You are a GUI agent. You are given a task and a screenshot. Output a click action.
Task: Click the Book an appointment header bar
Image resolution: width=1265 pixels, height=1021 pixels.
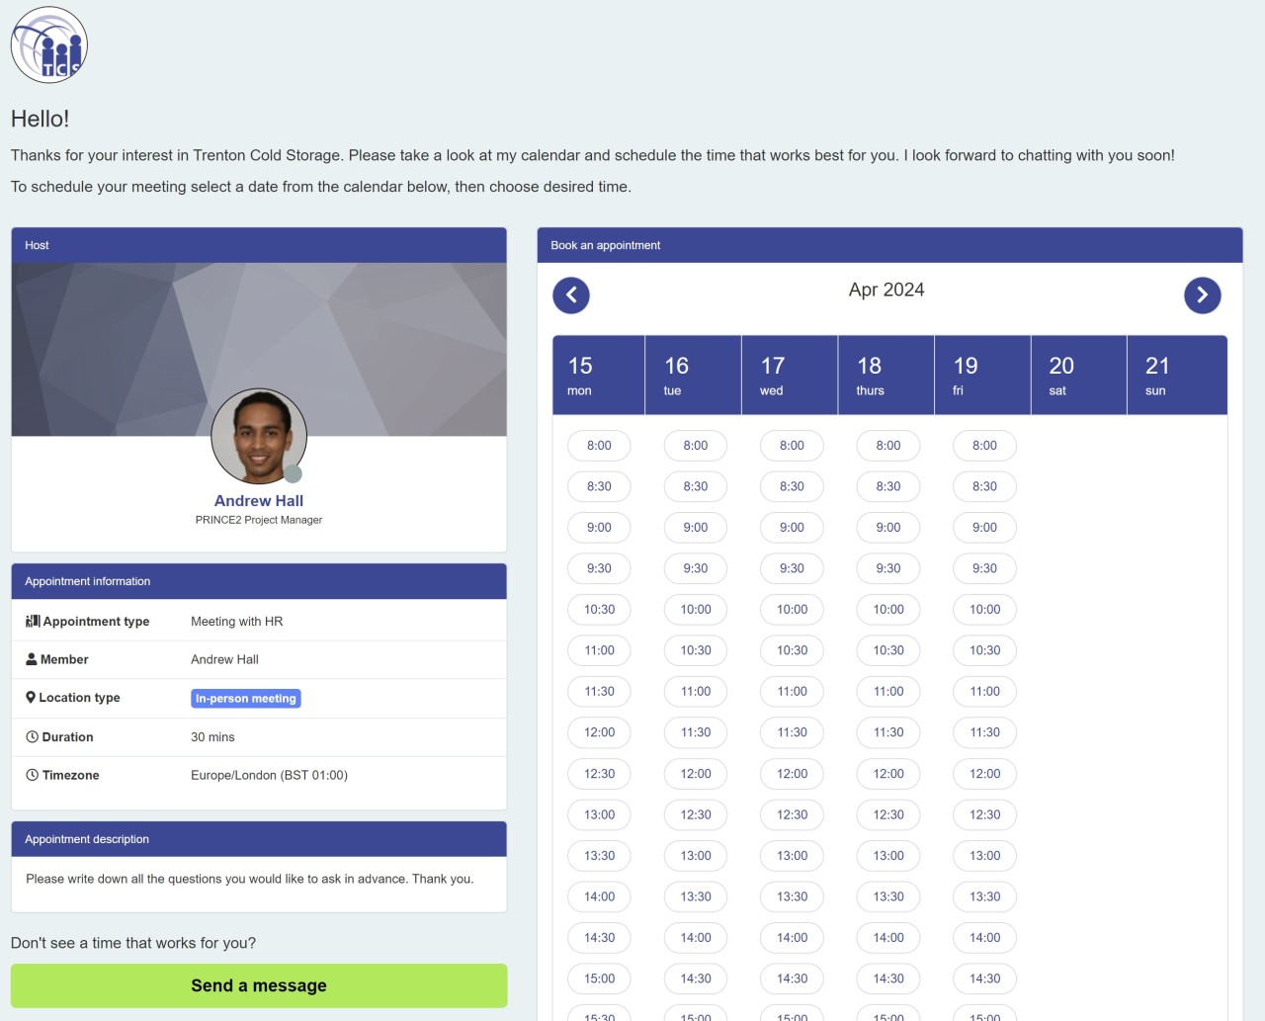[x=889, y=245]
